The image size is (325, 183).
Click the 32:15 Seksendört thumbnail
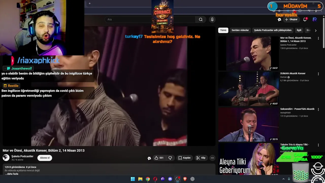pos(248,125)
